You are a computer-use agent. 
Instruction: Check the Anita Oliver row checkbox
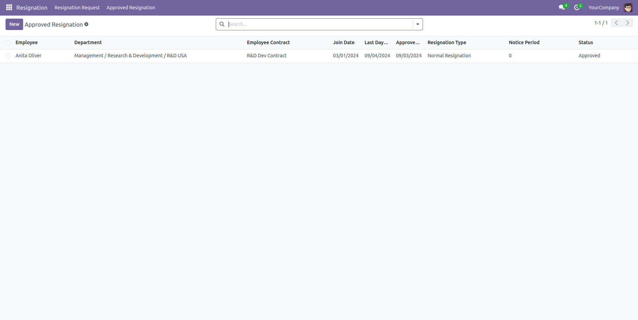tap(8, 56)
